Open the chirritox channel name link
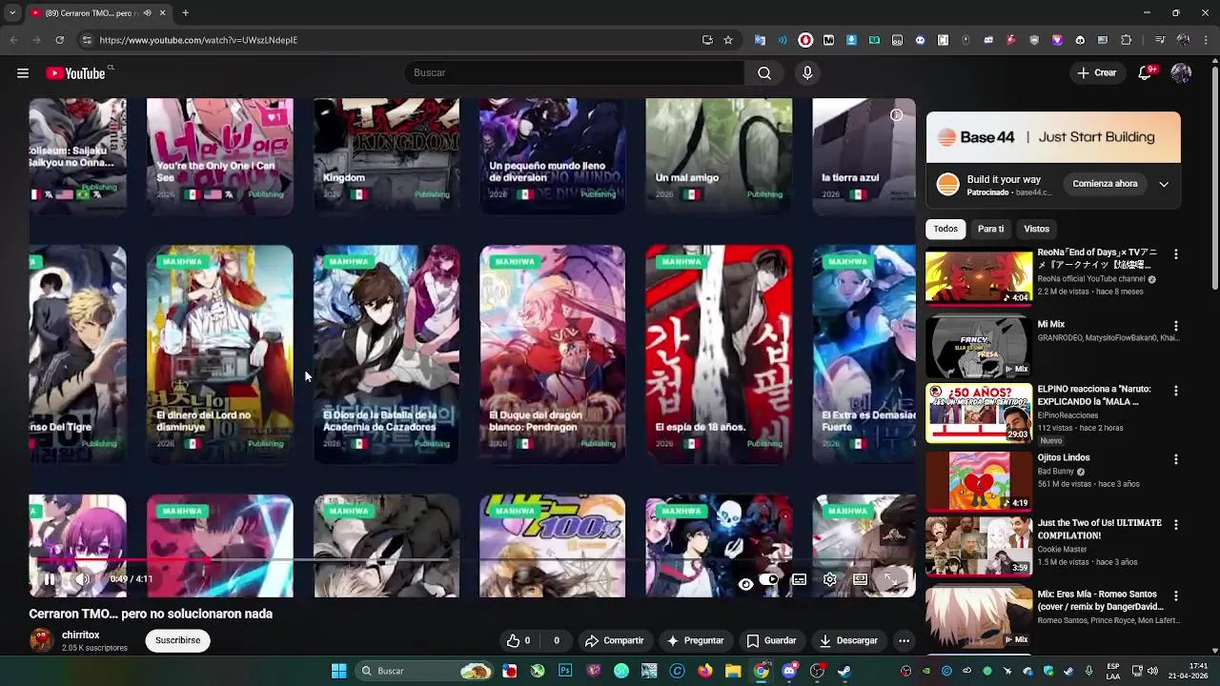This screenshot has height=686, width=1220. (81, 635)
